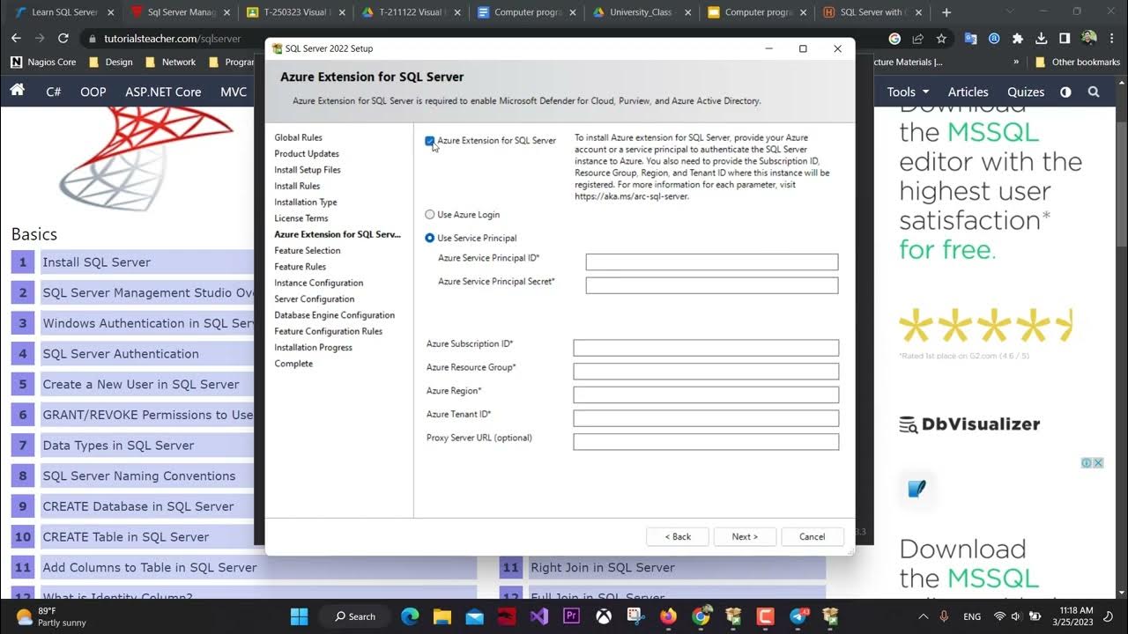
Task: Open Mail app from taskbar
Action: pyautogui.click(x=475, y=616)
